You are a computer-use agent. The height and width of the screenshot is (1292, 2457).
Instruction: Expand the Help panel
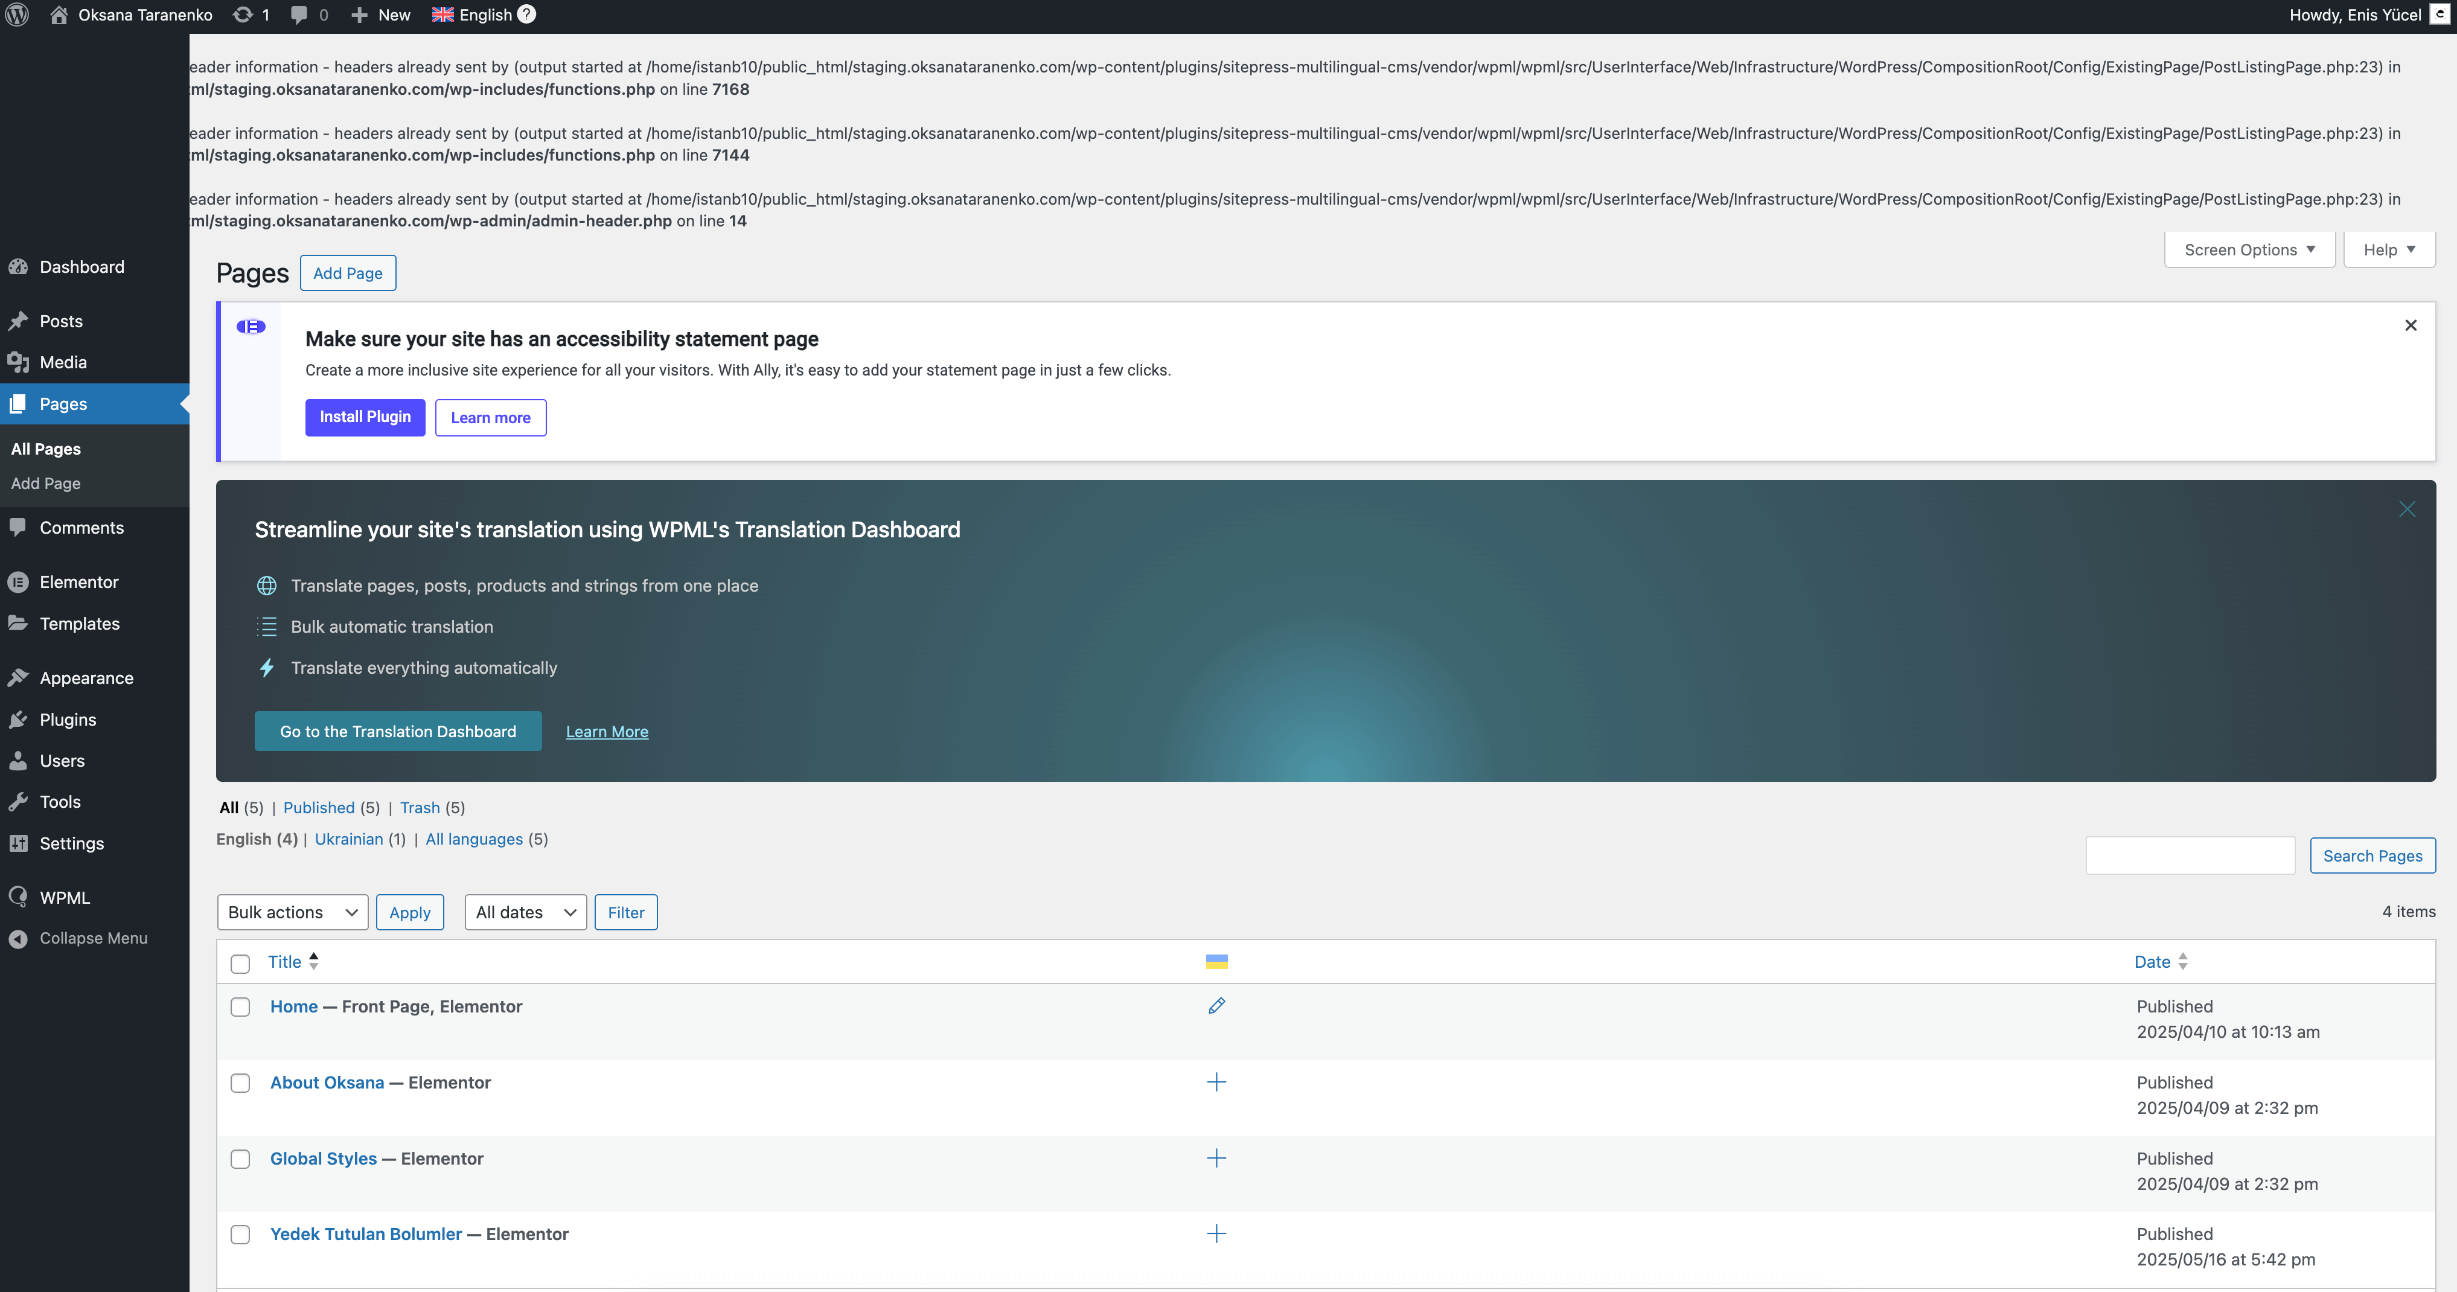(2388, 250)
